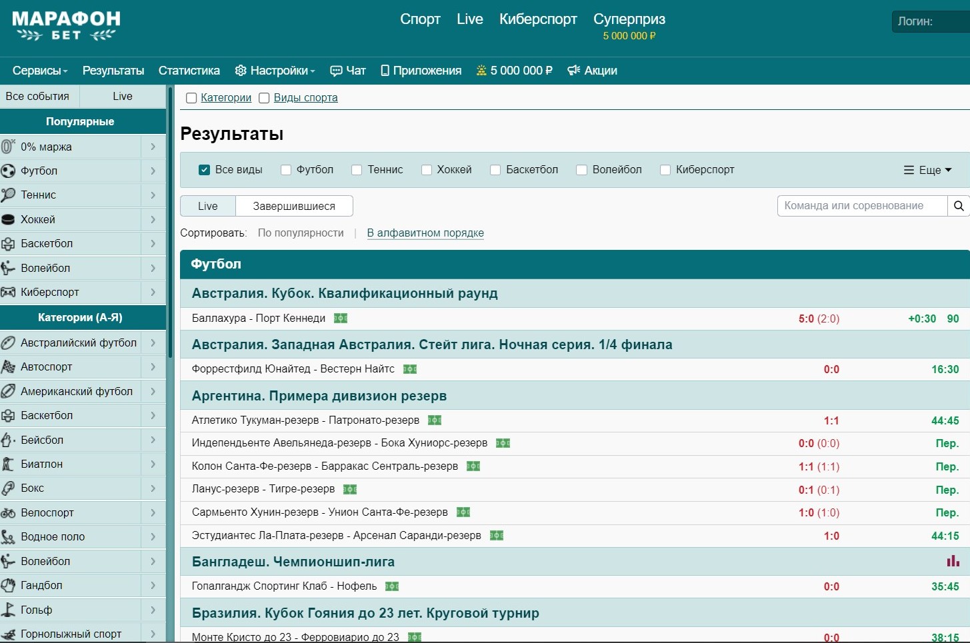Open the Сервисы dropdown menu
The height and width of the screenshot is (643, 970).
(40, 71)
